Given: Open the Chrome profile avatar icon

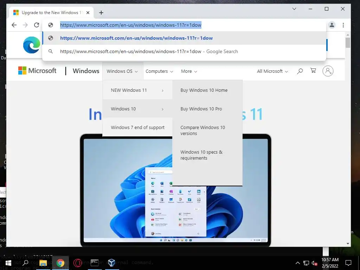Looking at the screenshot, I should 332,25.
